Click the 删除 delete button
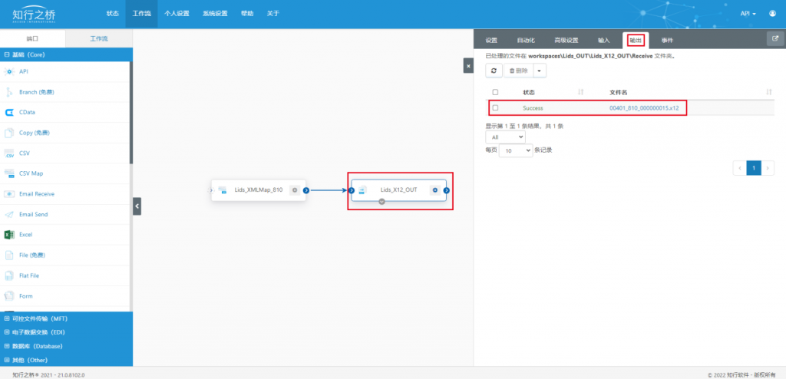This screenshot has height=379, width=786. [518, 71]
